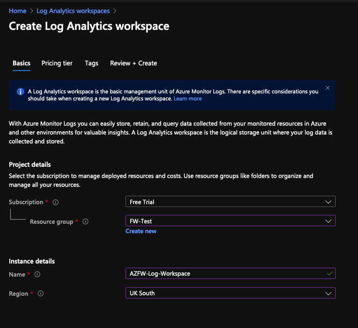
Task: Switch to the Tags tab
Action: (91, 64)
